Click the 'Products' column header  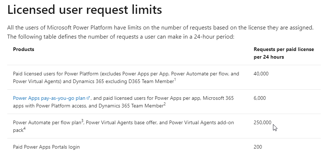tap(24, 50)
